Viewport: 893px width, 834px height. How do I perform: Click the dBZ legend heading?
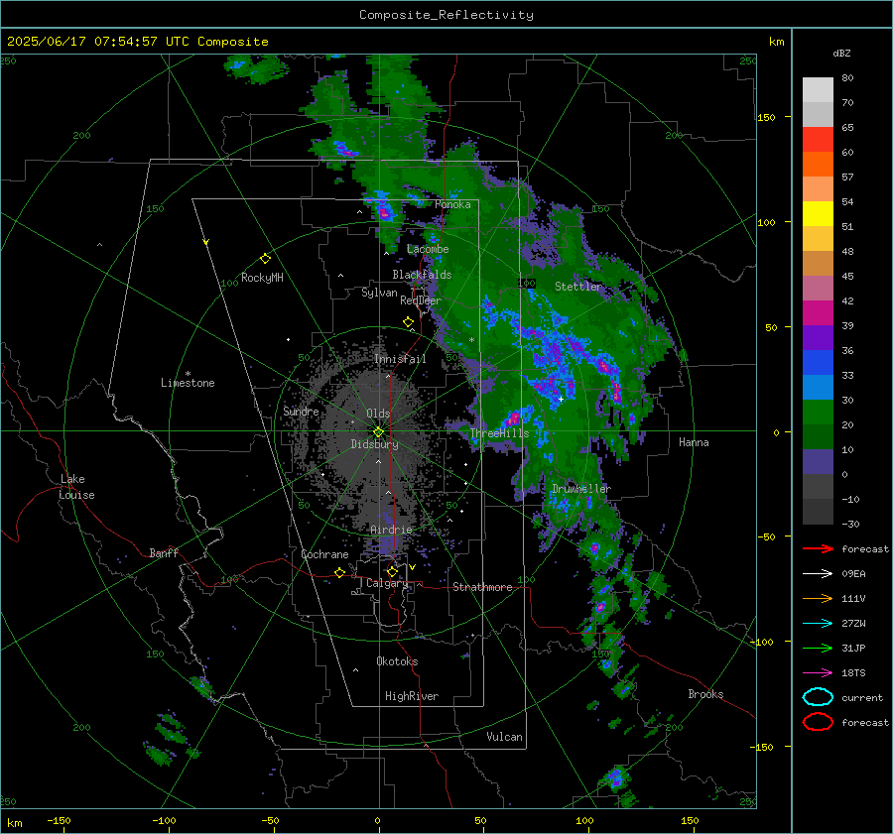tap(841, 53)
